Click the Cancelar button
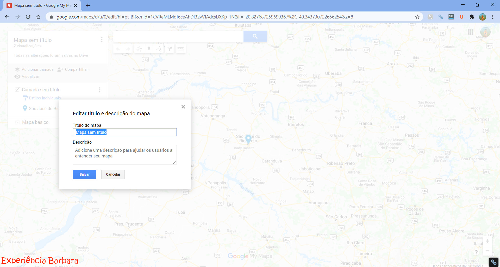Screen dimensions: 500x267 (x=113, y=174)
